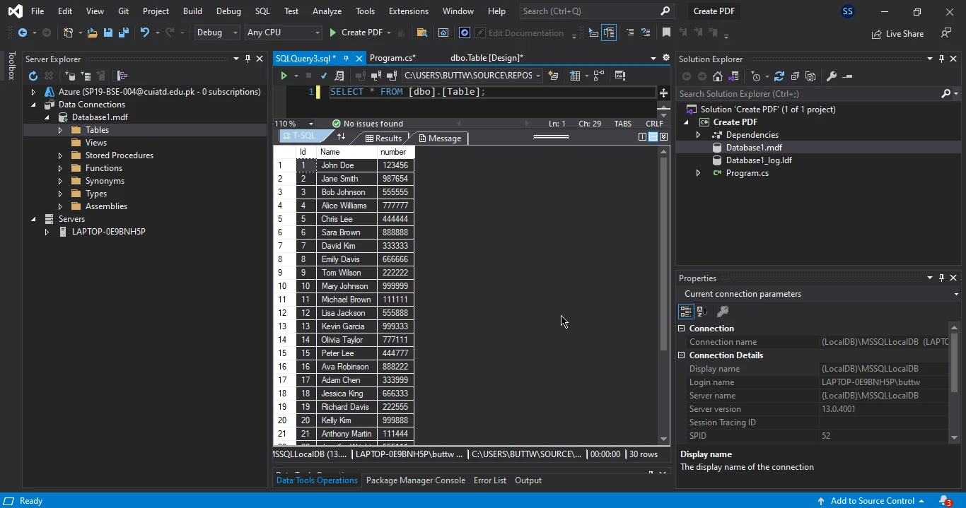Expand the Tables folder in Server Explorer

(60, 130)
